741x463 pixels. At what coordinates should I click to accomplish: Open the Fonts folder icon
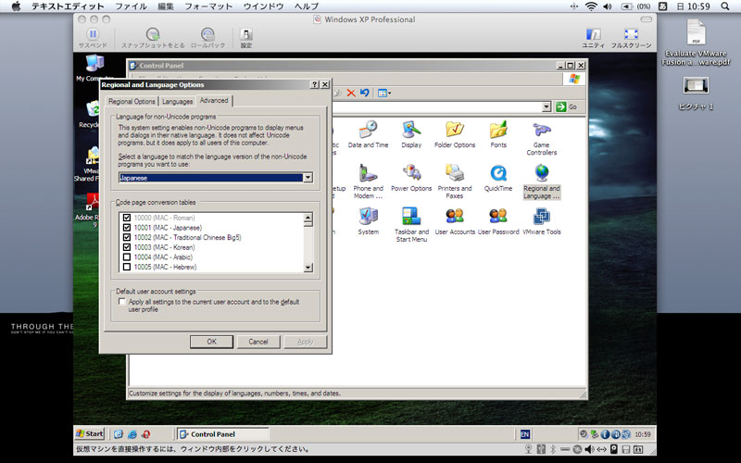click(498, 134)
